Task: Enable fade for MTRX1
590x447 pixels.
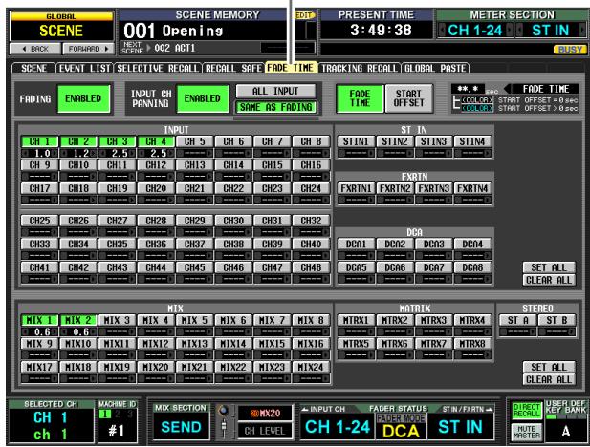Action: point(356,320)
